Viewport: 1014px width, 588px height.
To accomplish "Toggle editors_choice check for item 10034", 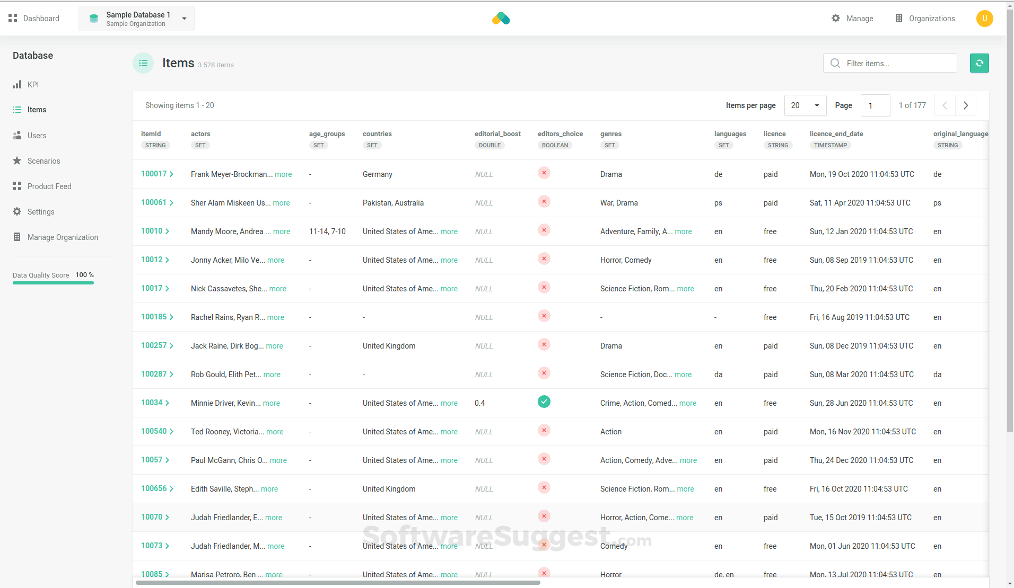I will pos(544,402).
